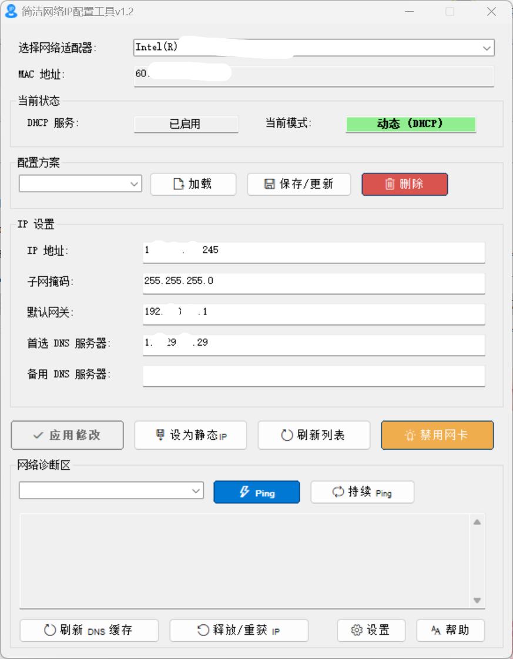Viewport: 513px width, 659px height.
Task: Click the Ping lightning icon
Action: (244, 492)
